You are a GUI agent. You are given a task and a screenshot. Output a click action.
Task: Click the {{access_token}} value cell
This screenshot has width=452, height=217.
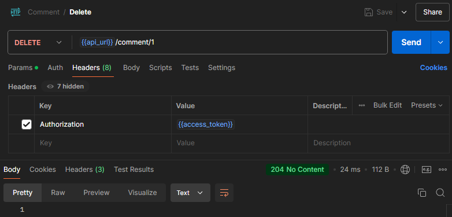239,124
